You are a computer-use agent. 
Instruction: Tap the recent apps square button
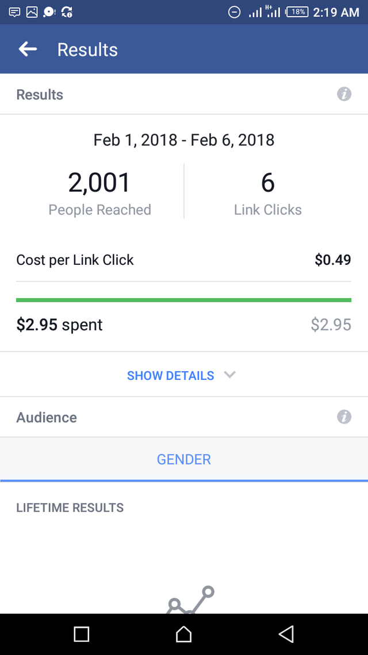coord(81,634)
